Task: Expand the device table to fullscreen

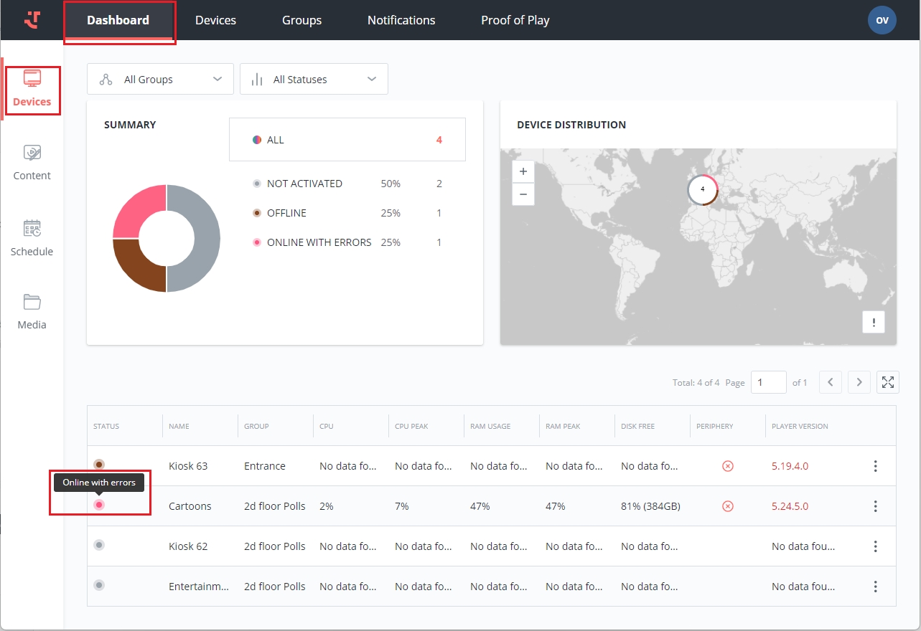Action: [888, 382]
